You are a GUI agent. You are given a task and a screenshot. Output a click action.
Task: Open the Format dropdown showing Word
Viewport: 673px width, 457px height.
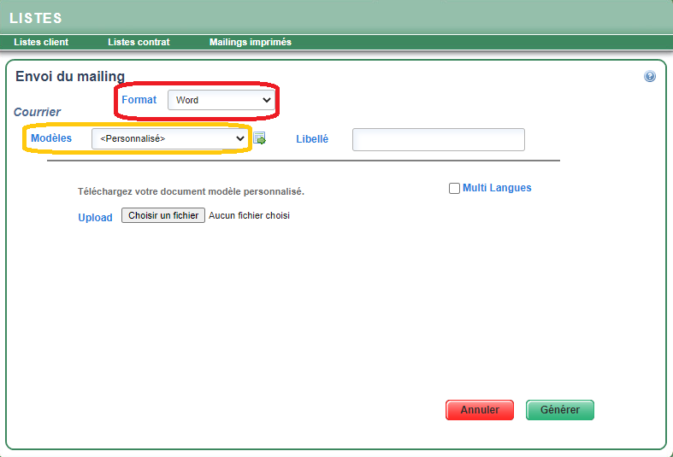221,100
